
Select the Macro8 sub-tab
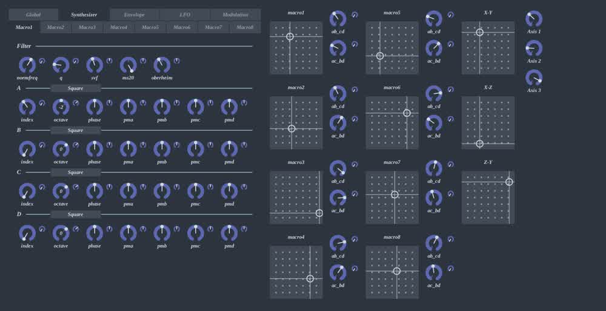click(x=245, y=27)
